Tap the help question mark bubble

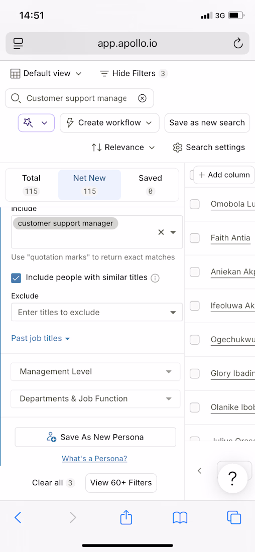click(x=232, y=478)
